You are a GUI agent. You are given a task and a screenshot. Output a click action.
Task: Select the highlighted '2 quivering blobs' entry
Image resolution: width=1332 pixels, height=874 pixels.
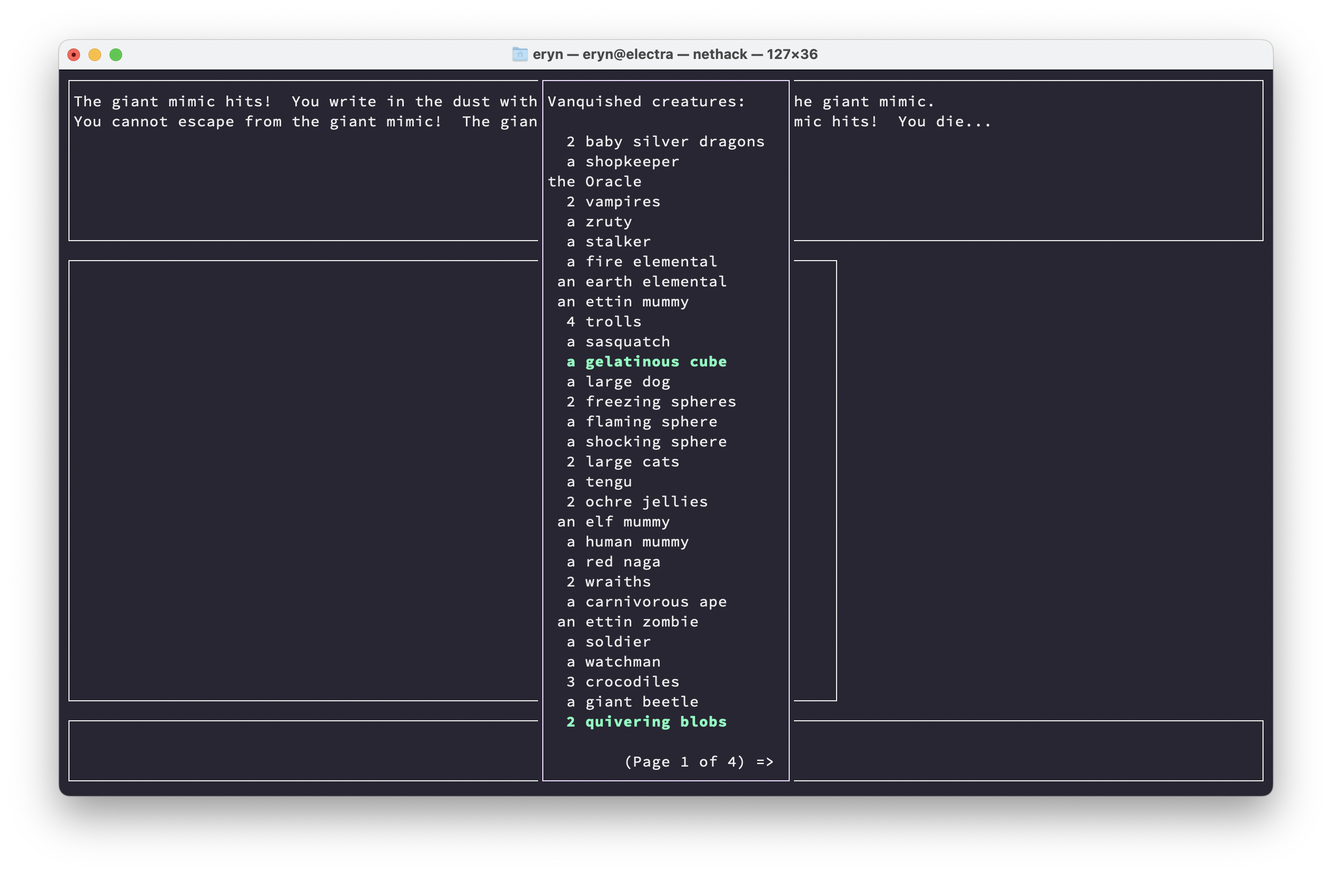tap(647, 722)
